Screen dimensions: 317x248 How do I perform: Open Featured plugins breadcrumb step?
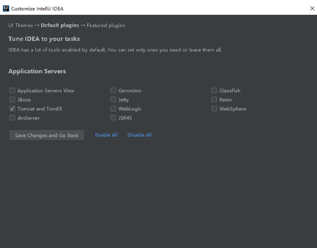coord(106,25)
